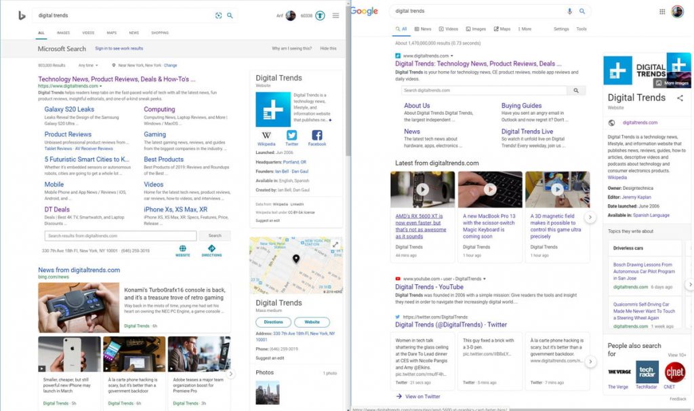Open the Google apps grid

coord(662,12)
